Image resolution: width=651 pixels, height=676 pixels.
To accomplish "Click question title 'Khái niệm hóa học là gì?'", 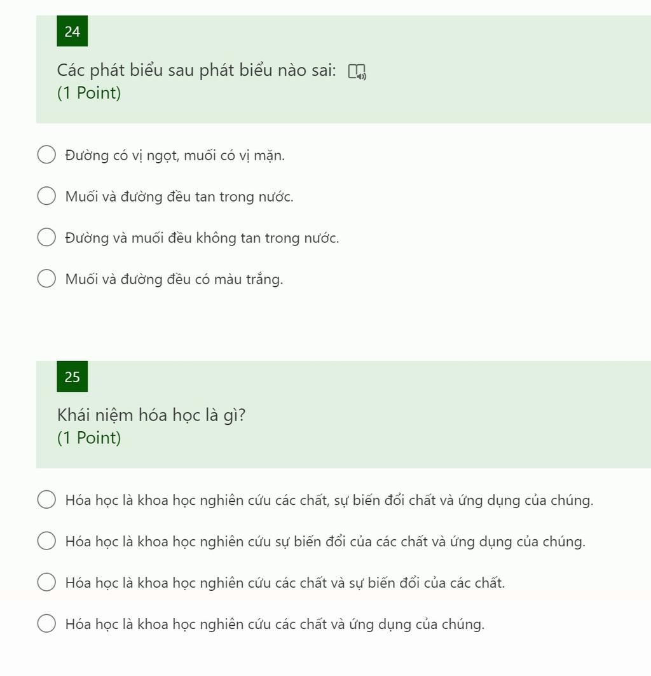I will (x=151, y=416).
